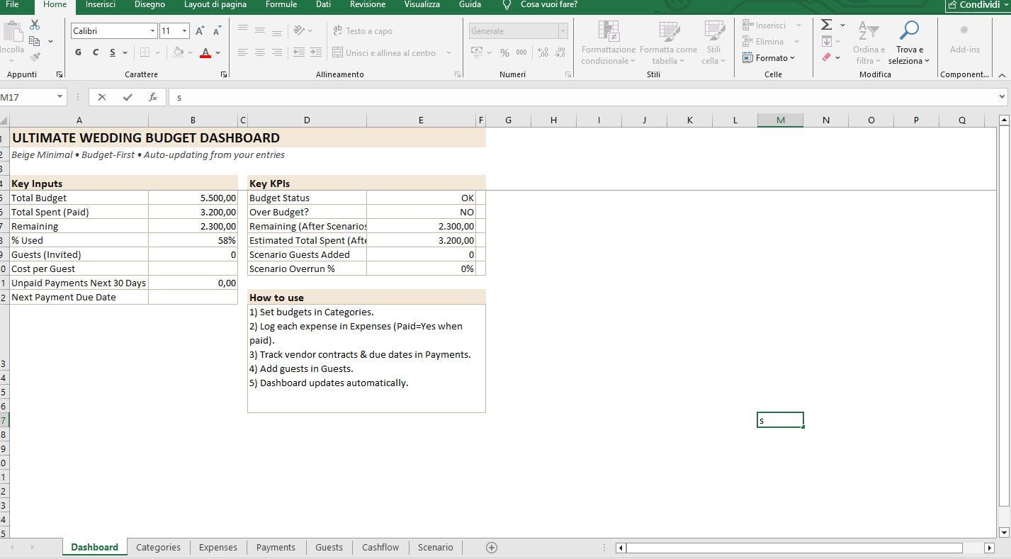Viewport: 1011px width, 559px height.
Task: Toggle Testo a capo wrap text
Action: pos(363,30)
